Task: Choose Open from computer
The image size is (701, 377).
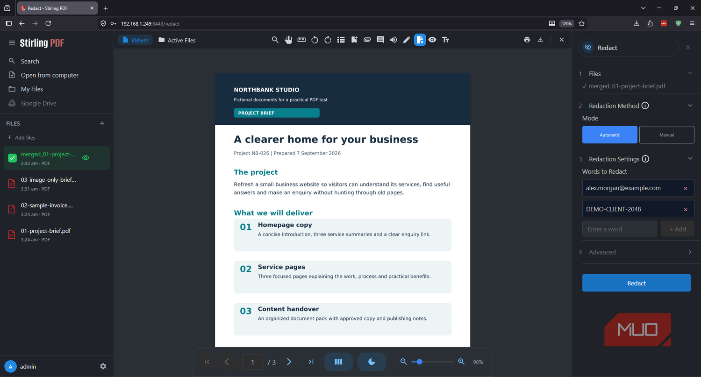Action: point(50,75)
